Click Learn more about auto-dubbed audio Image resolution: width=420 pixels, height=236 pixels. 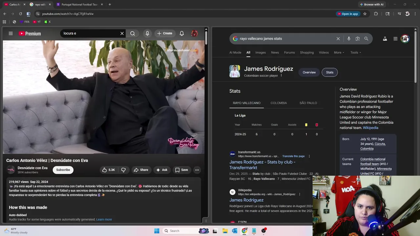tap(104, 220)
